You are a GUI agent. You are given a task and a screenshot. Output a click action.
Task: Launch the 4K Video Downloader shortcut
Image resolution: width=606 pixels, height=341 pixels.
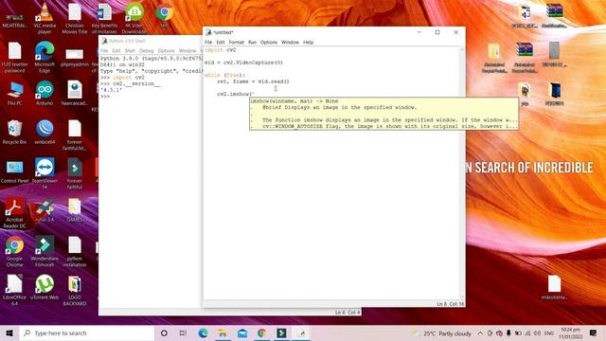[134, 18]
